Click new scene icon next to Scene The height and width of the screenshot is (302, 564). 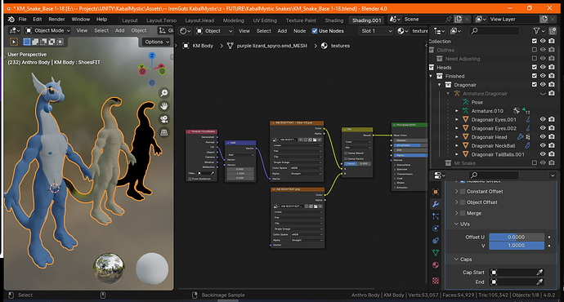pyautogui.click(x=459, y=20)
